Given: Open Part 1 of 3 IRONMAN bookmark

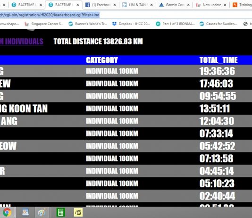Looking at the screenshot, I should click(176, 24).
